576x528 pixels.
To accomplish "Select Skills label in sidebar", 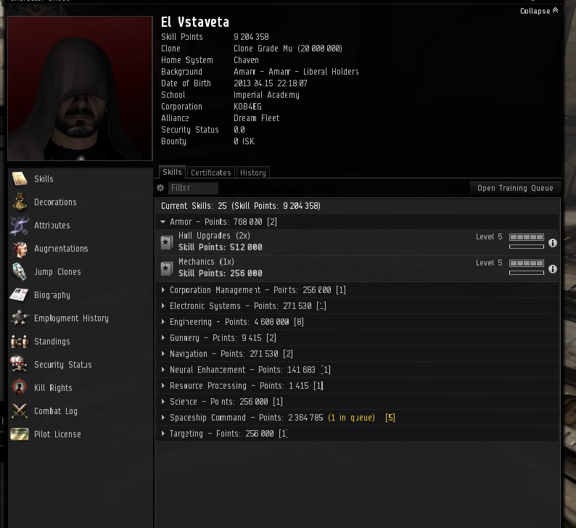I will (44, 179).
